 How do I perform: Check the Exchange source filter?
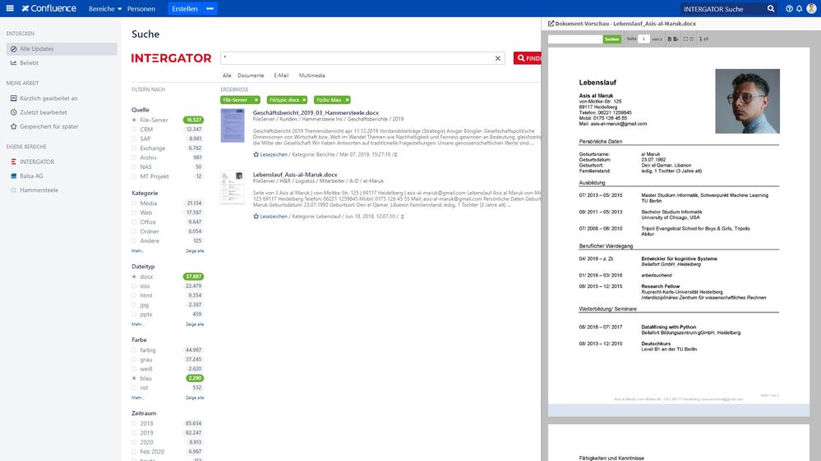click(134, 148)
